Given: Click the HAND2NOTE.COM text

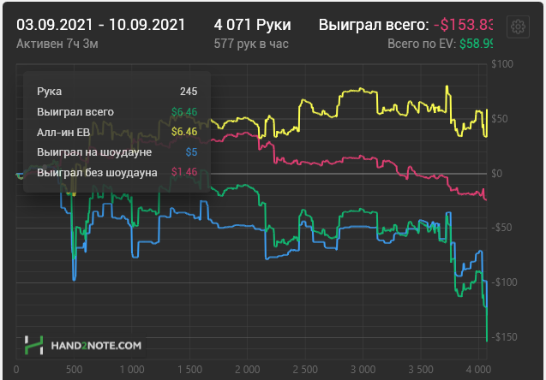Looking at the screenshot, I should tap(96, 345).
